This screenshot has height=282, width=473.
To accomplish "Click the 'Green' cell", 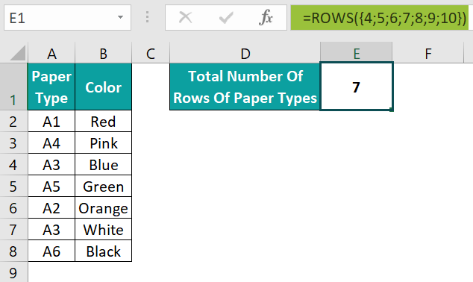I will tap(104, 186).
